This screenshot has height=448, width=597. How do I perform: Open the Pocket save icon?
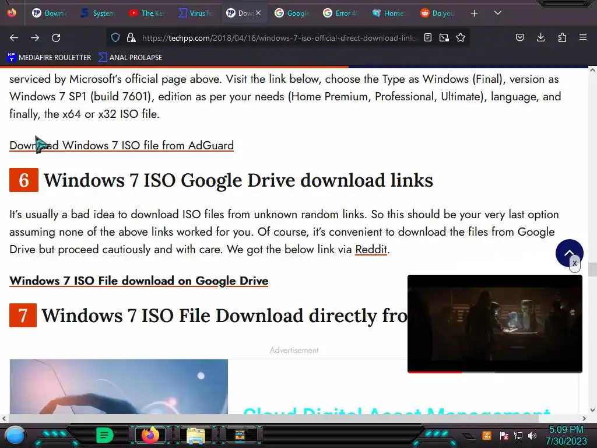click(519, 37)
